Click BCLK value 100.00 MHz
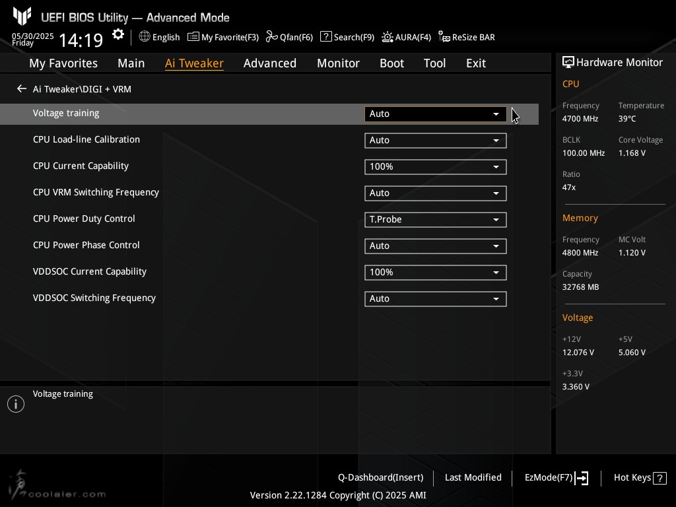 pos(584,153)
